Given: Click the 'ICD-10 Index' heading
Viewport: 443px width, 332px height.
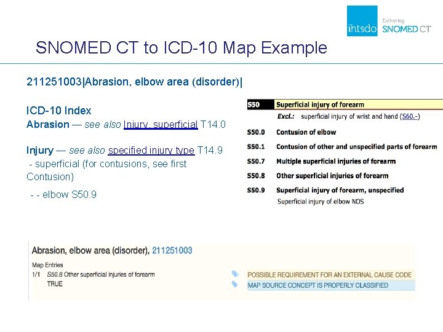Looking at the screenshot, I should (59, 111).
